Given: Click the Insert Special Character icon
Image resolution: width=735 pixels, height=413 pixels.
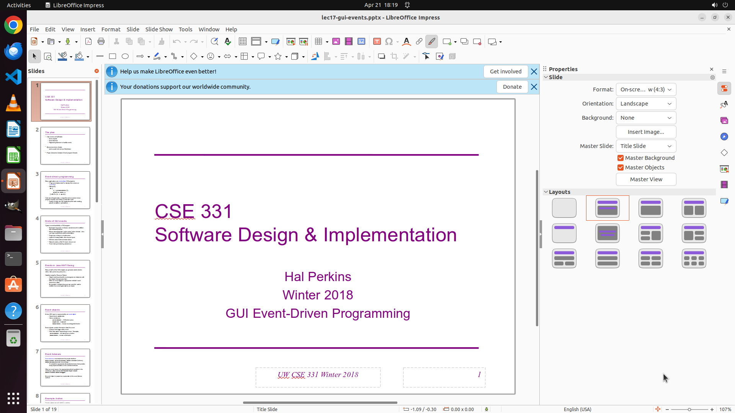Looking at the screenshot, I should 389,42.
